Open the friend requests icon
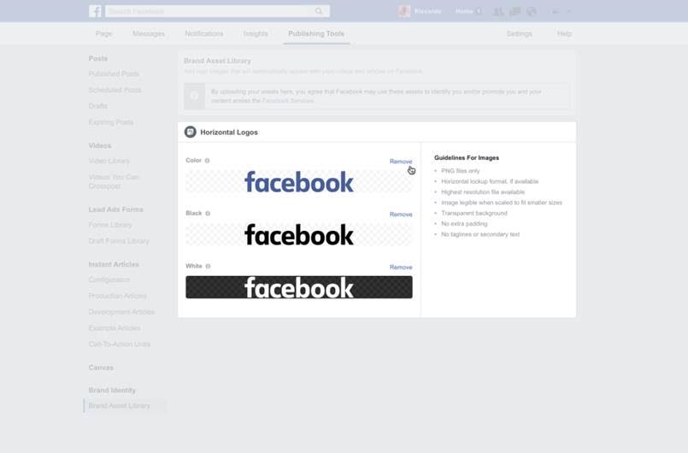The width and height of the screenshot is (688, 453). [499, 12]
